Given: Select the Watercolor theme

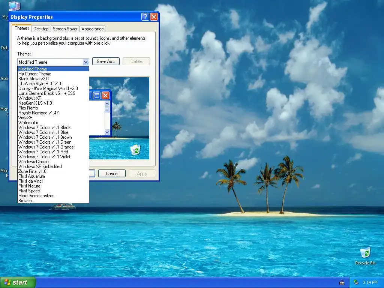Looking at the screenshot, I should [53, 123].
